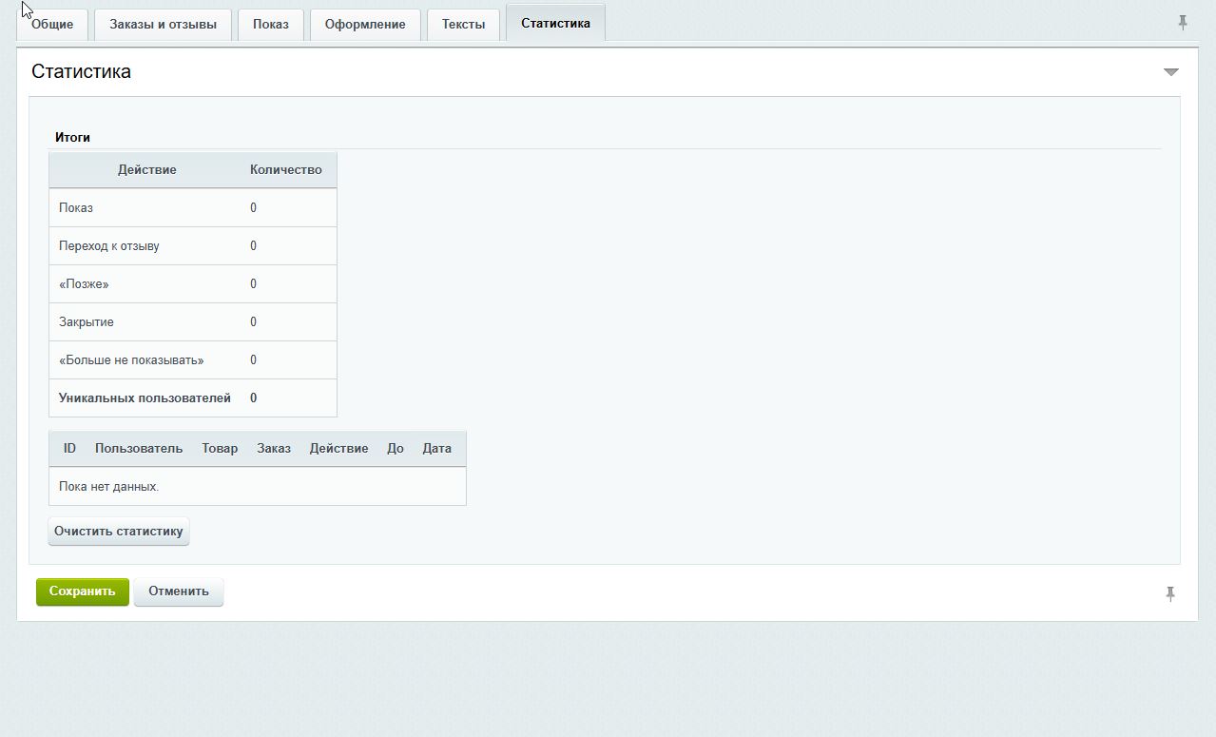Image resolution: width=1216 pixels, height=737 pixels.
Task: Click the Статистика panel title
Action: [81, 71]
